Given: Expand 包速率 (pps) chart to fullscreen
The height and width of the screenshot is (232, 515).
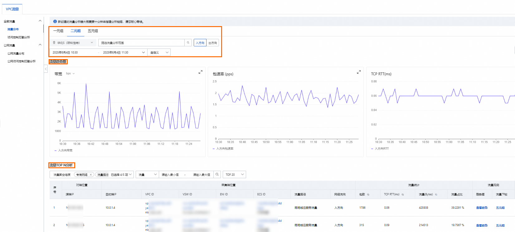Looking at the screenshot, I should (359, 72).
